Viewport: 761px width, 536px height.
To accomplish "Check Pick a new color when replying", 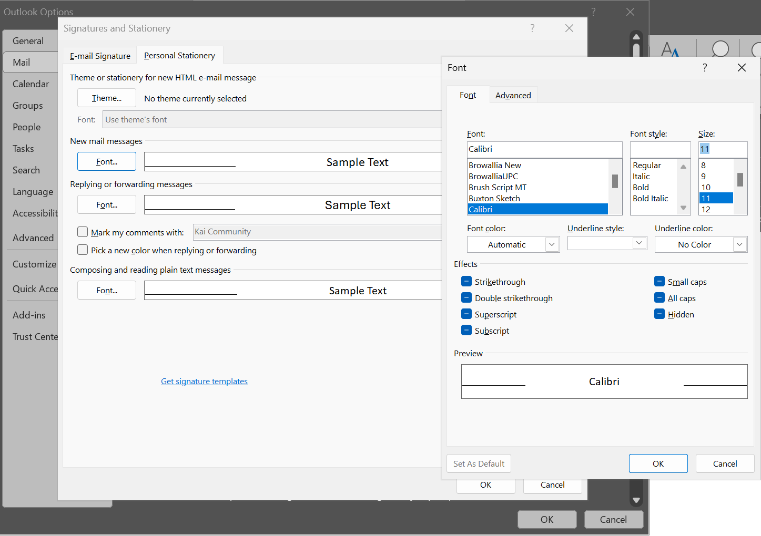I will pos(83,250).
